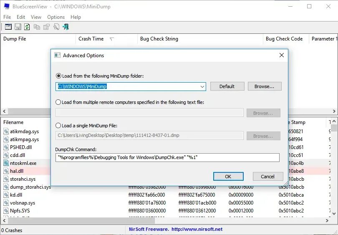Click the file icon beside Npfs.SYS

pyautogui.click(x=6, y=211)
